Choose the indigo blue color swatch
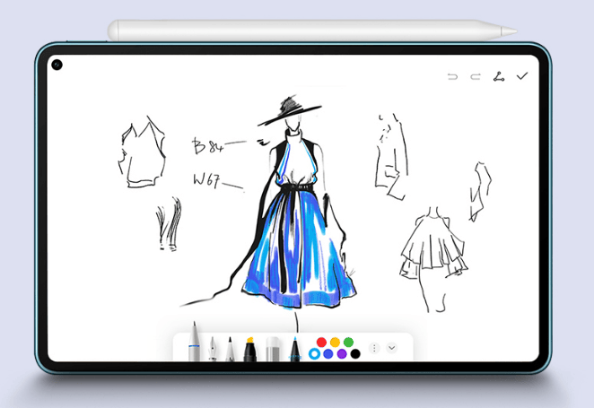 328,353
